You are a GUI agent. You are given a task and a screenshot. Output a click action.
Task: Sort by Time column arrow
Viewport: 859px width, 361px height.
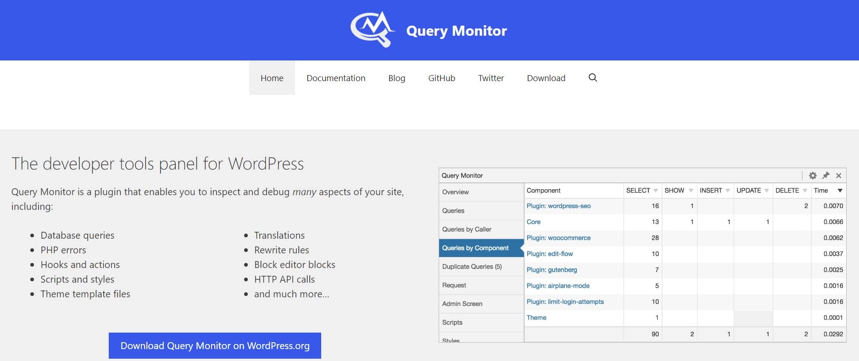[840, 191]
